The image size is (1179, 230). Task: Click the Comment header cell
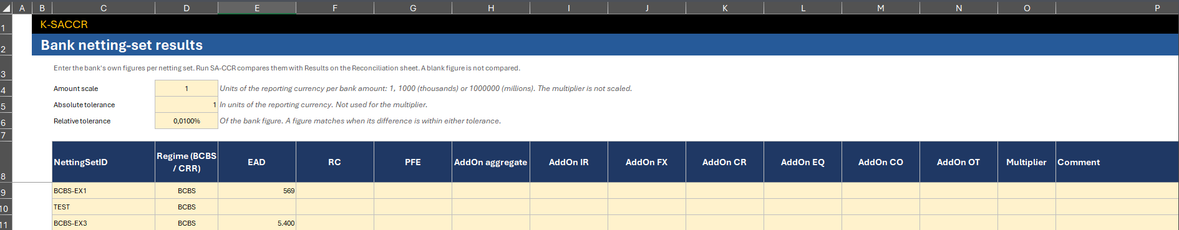click(1117, 162)
